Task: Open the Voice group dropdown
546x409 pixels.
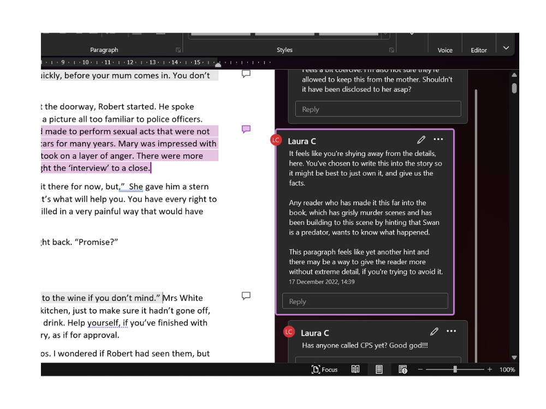Action: pos(445,50)
